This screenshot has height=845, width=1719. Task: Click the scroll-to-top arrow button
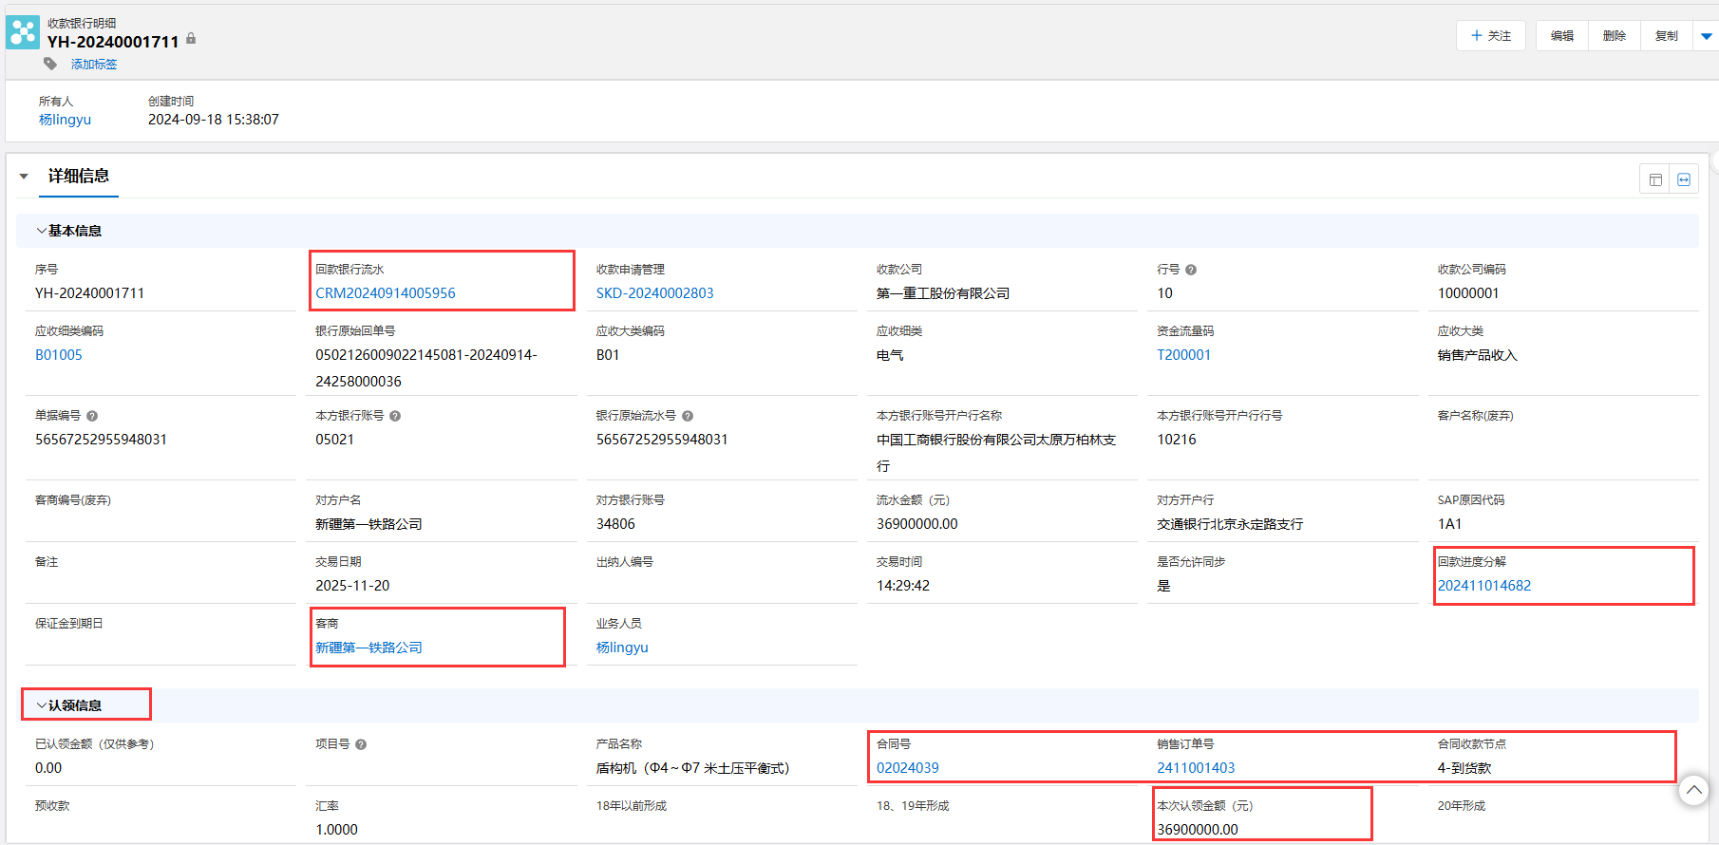tap(1693, 790)
